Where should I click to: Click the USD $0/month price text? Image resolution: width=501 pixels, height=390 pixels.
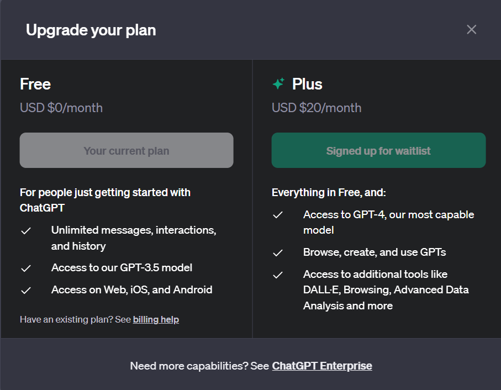61,108
